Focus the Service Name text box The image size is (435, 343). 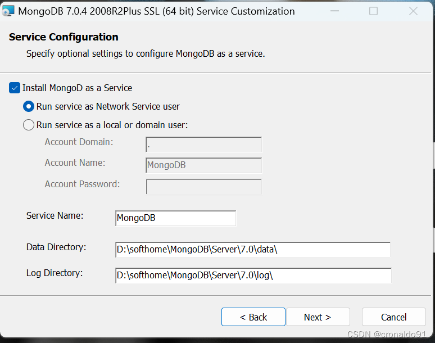175,218
